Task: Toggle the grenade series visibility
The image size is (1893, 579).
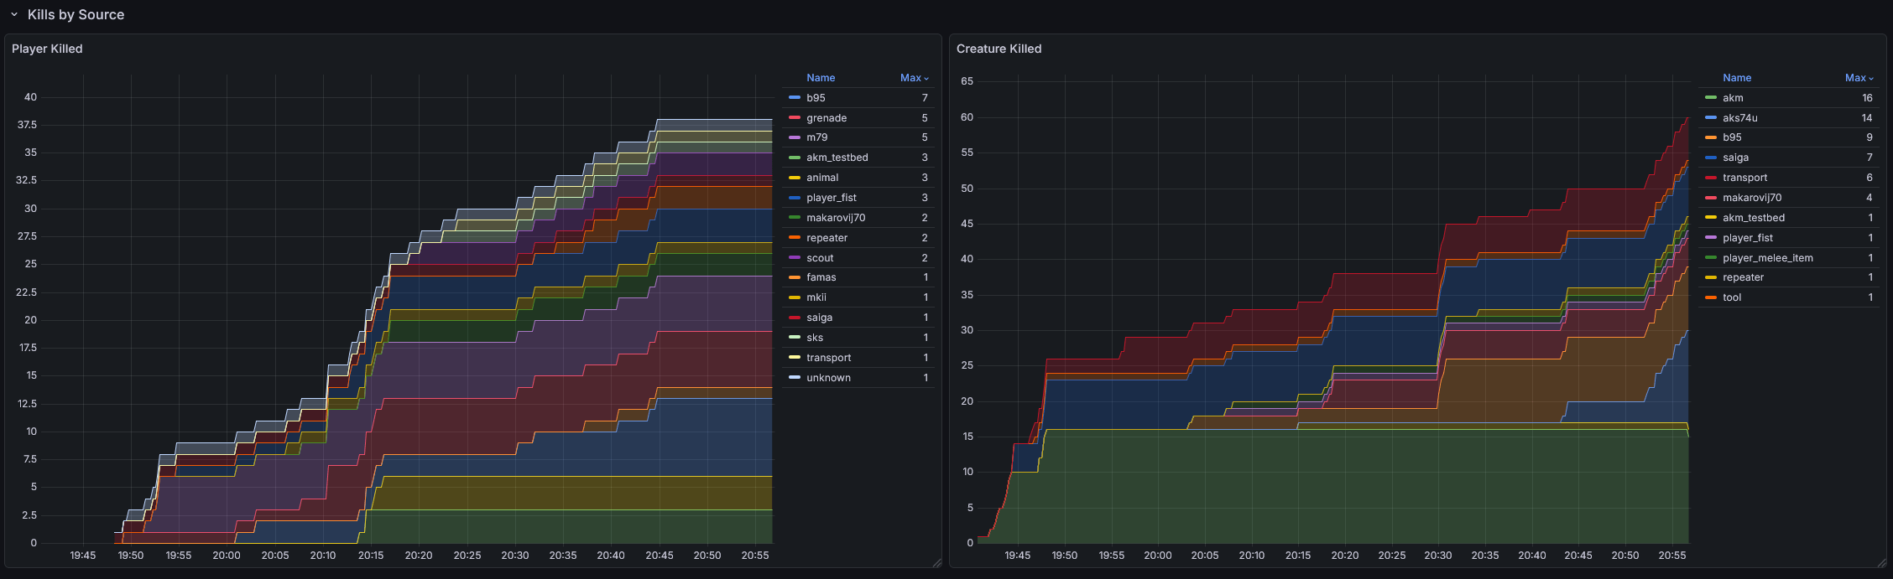Action: (x=827, y=118)
